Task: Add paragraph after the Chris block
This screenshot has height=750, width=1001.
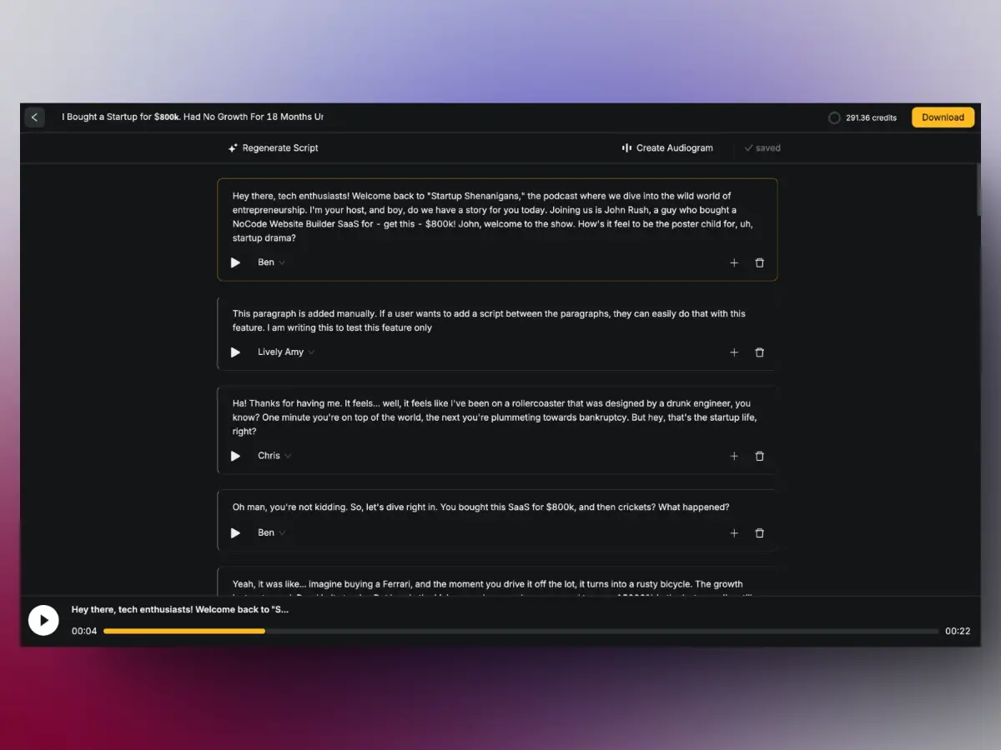Action: (x=734, y=456)
